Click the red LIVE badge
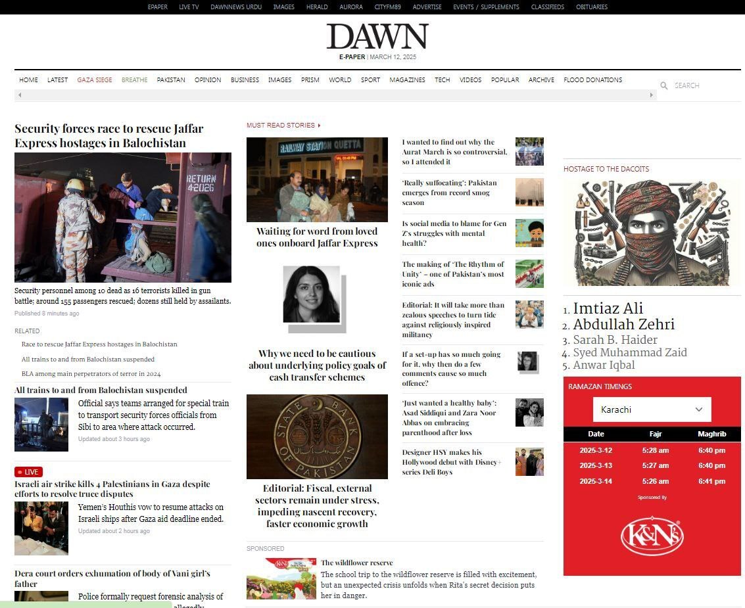The image size is (745, 608). coord(29,472)
